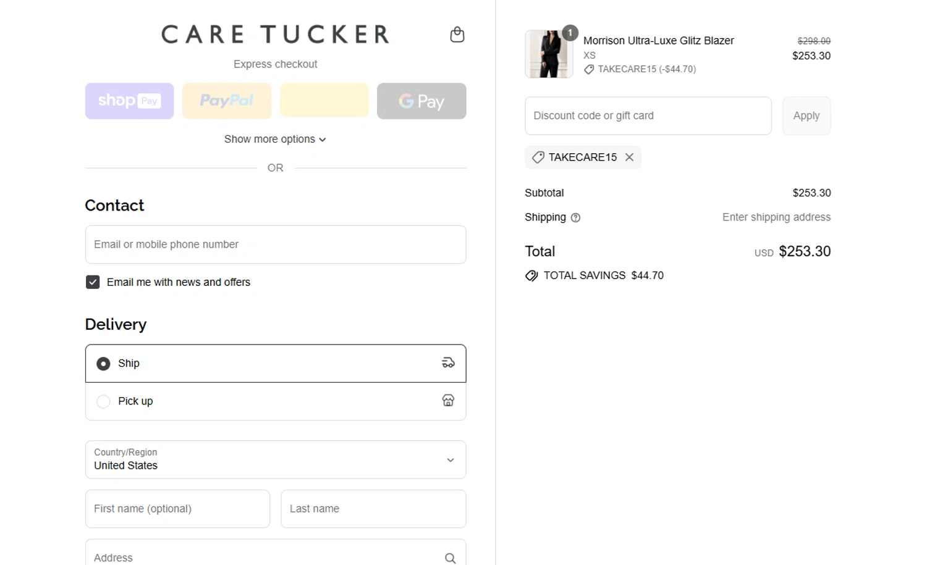Focus the Last name field
The image size is (927, 565).
[x=373, y=509]
